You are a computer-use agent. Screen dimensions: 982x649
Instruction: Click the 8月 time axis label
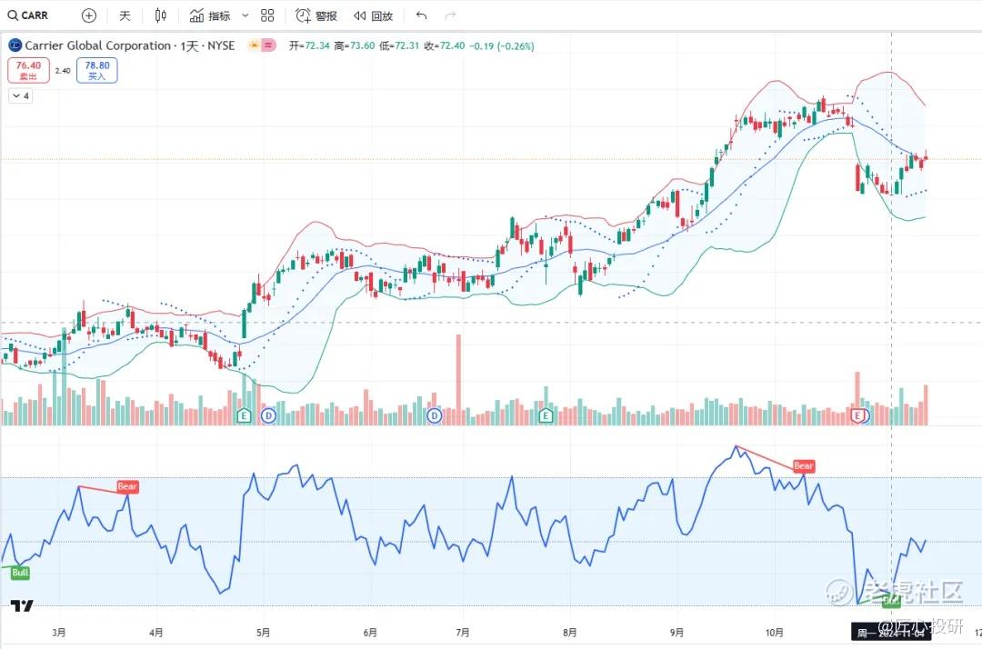point(569,633)
